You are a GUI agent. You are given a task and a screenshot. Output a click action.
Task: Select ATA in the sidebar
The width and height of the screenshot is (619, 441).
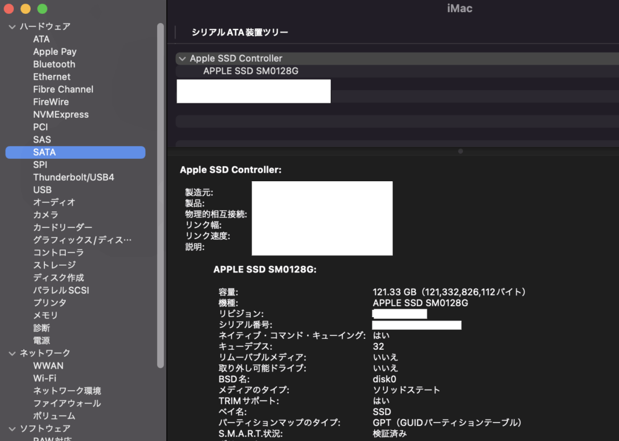pos(42,39)
